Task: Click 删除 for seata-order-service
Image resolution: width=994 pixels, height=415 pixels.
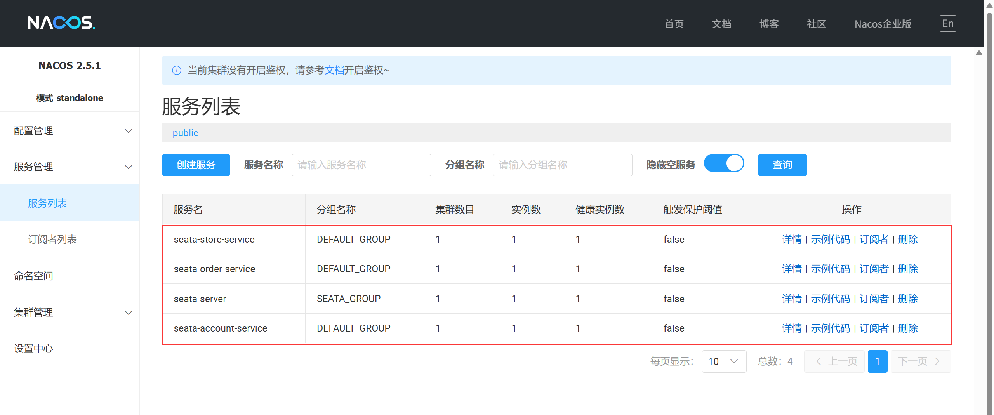Action: [908, 269]
